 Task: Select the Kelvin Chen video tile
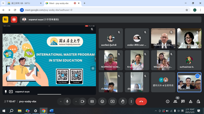pyautogui.click(x=163, y=38)
